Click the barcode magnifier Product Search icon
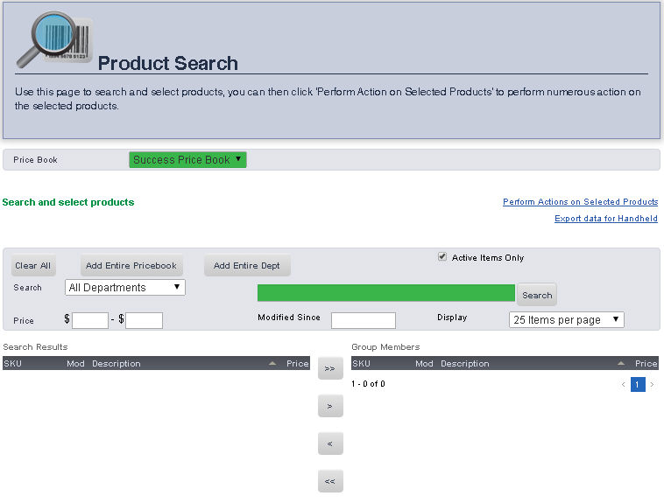 coord(54,41)
